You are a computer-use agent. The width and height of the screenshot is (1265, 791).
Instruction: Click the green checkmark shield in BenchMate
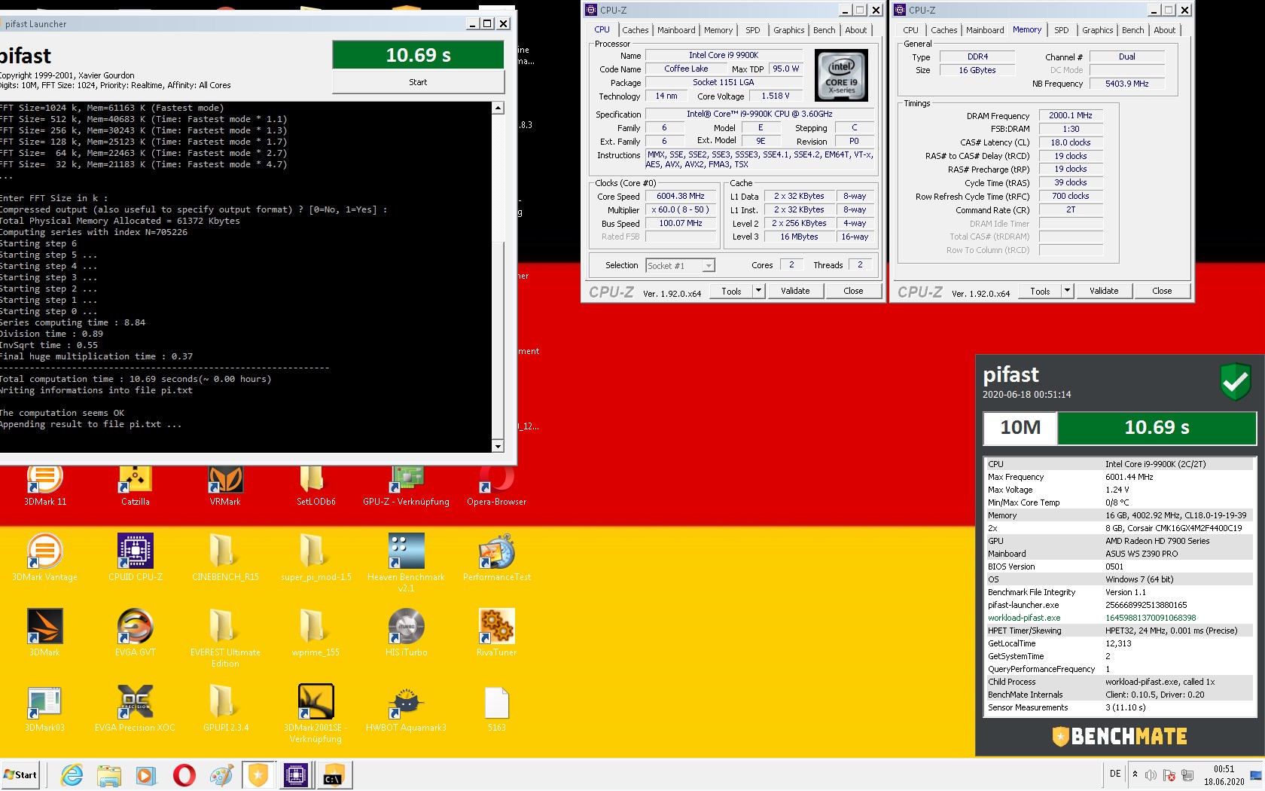click(1236, 382)
